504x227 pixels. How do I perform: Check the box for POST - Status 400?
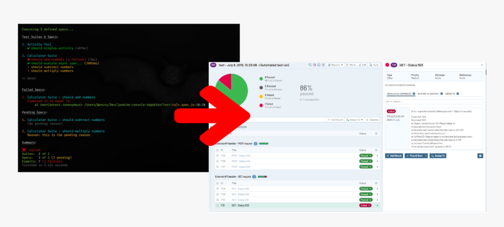pyautogui.click(x=217, y=155)
